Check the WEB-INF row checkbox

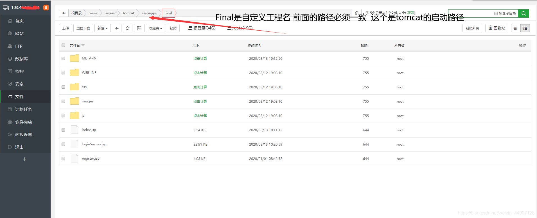click(x=63, y=73)
